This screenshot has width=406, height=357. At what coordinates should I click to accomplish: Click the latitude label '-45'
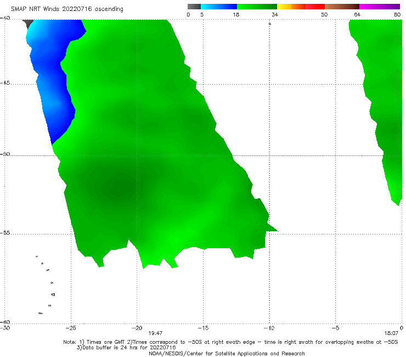(x=5, y=83)
